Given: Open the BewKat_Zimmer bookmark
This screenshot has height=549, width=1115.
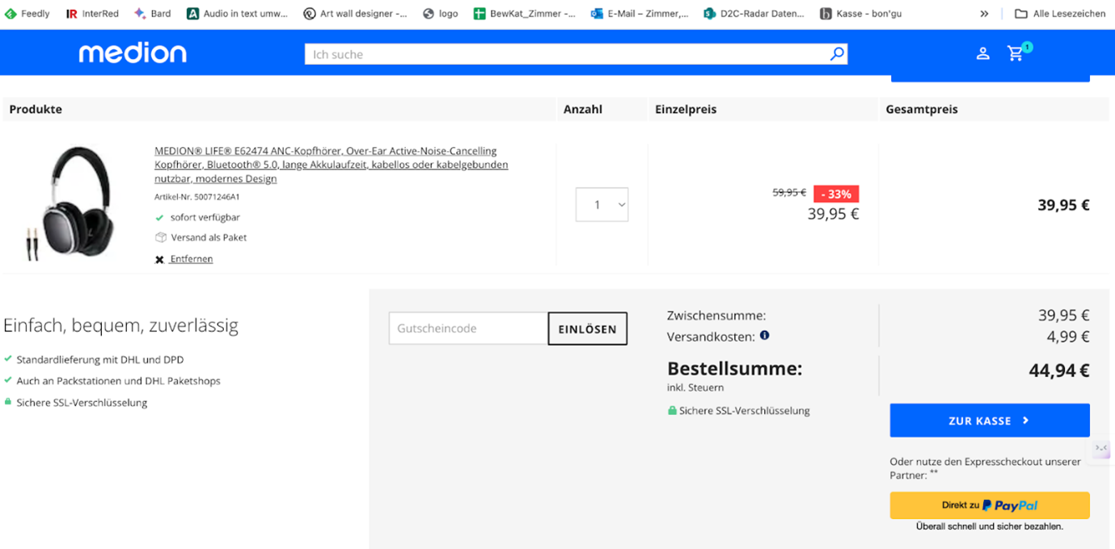Looking at the screenshot, I should [x=524, y=14].
